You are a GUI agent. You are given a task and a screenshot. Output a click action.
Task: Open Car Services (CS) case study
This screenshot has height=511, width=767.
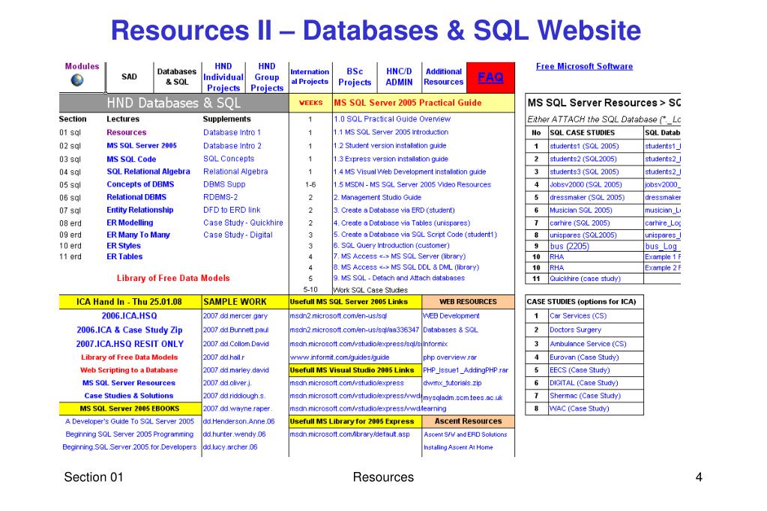(578, 316)
